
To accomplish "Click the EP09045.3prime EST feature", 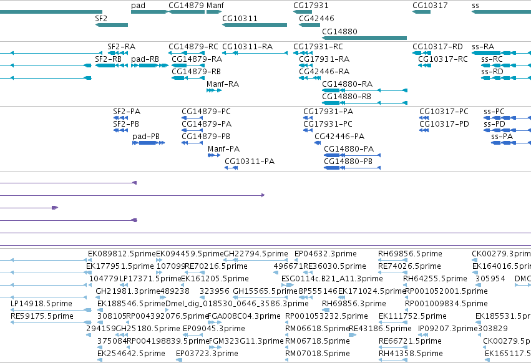I will point(193,335).
